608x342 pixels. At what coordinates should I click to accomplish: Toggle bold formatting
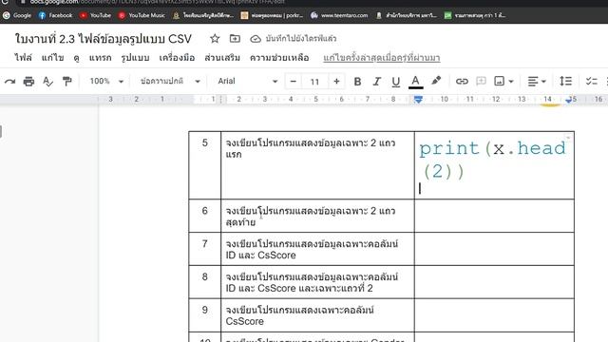[357, 82]
